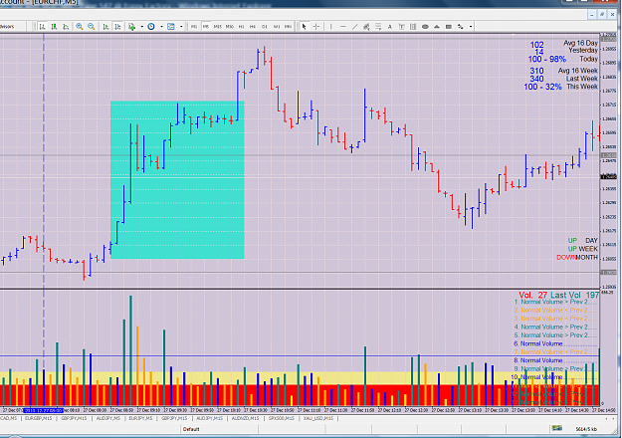Click the DOWN MONTH trend label
622x438 pixels.
[577, 258]
